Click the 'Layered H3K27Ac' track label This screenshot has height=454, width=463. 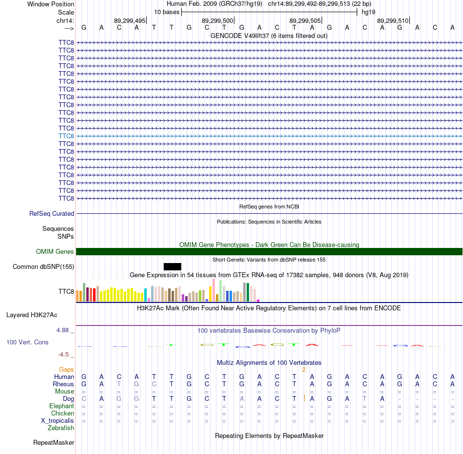click(x=32, y=315)
